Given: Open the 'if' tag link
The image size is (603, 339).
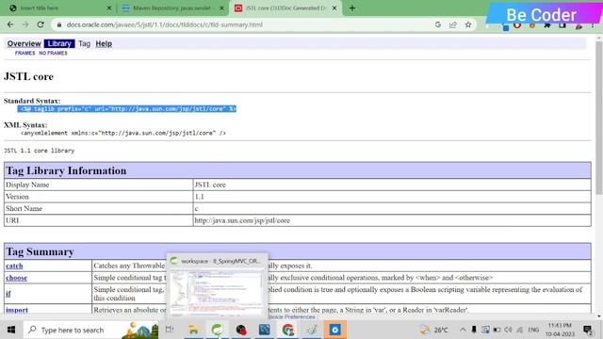Looking at the screenshot, I should [8, 294].
